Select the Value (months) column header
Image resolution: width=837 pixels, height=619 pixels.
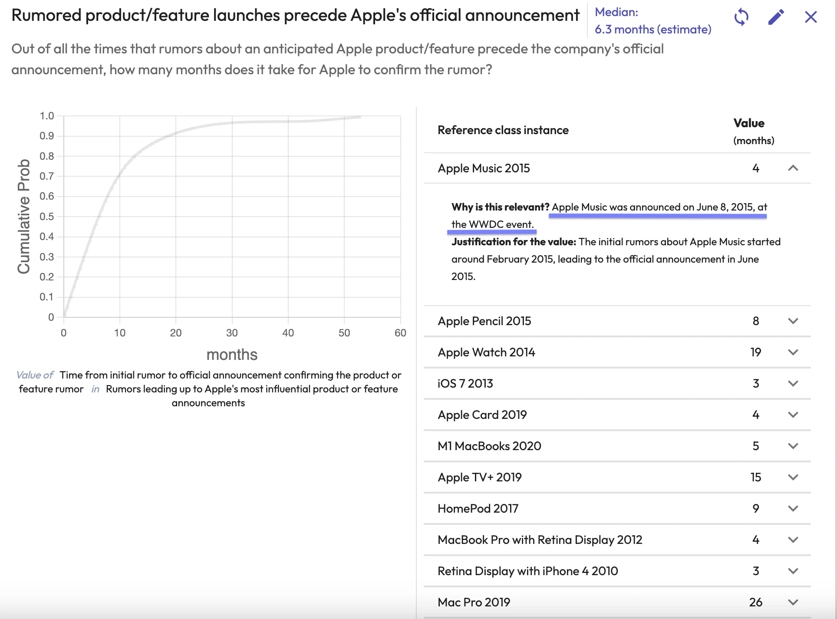(749, 130)
